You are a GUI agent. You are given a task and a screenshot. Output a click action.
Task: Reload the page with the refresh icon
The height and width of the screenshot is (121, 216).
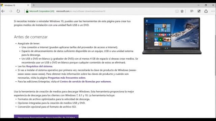click(18, 11)
